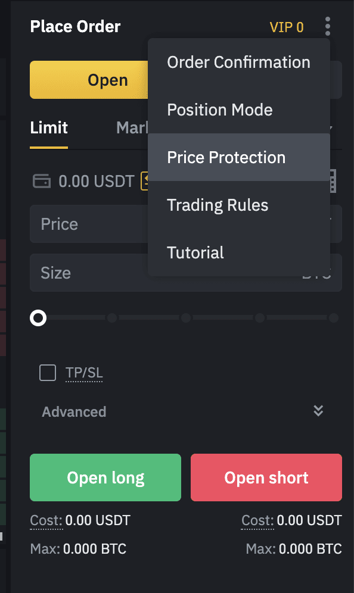Image resolution: width=354 pixels, height=593 pixels.
Task: Select Price Protection menu item
Action: tap(239, 157)
